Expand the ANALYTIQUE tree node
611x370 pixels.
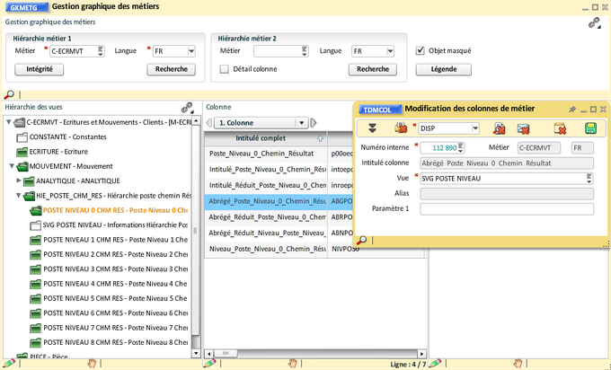pyautogui.click(x=20, y=181)
